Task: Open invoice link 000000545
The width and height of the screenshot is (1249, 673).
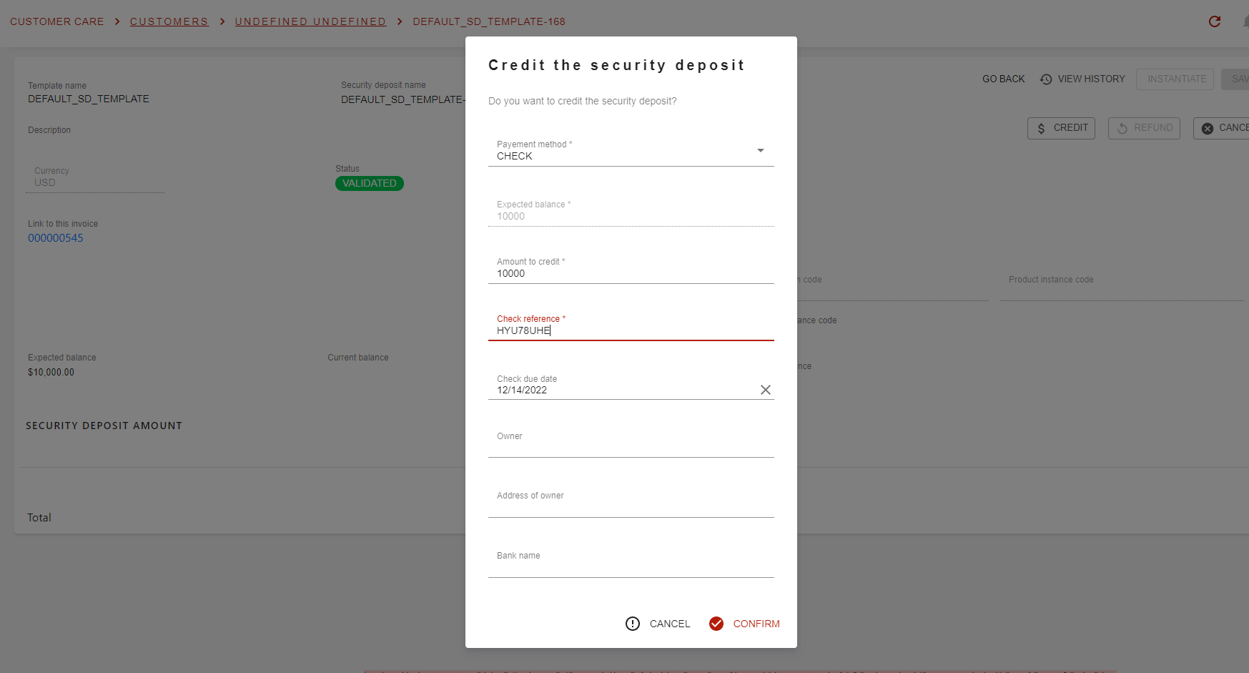Action: pyautogui.click(x=56, y=238)
